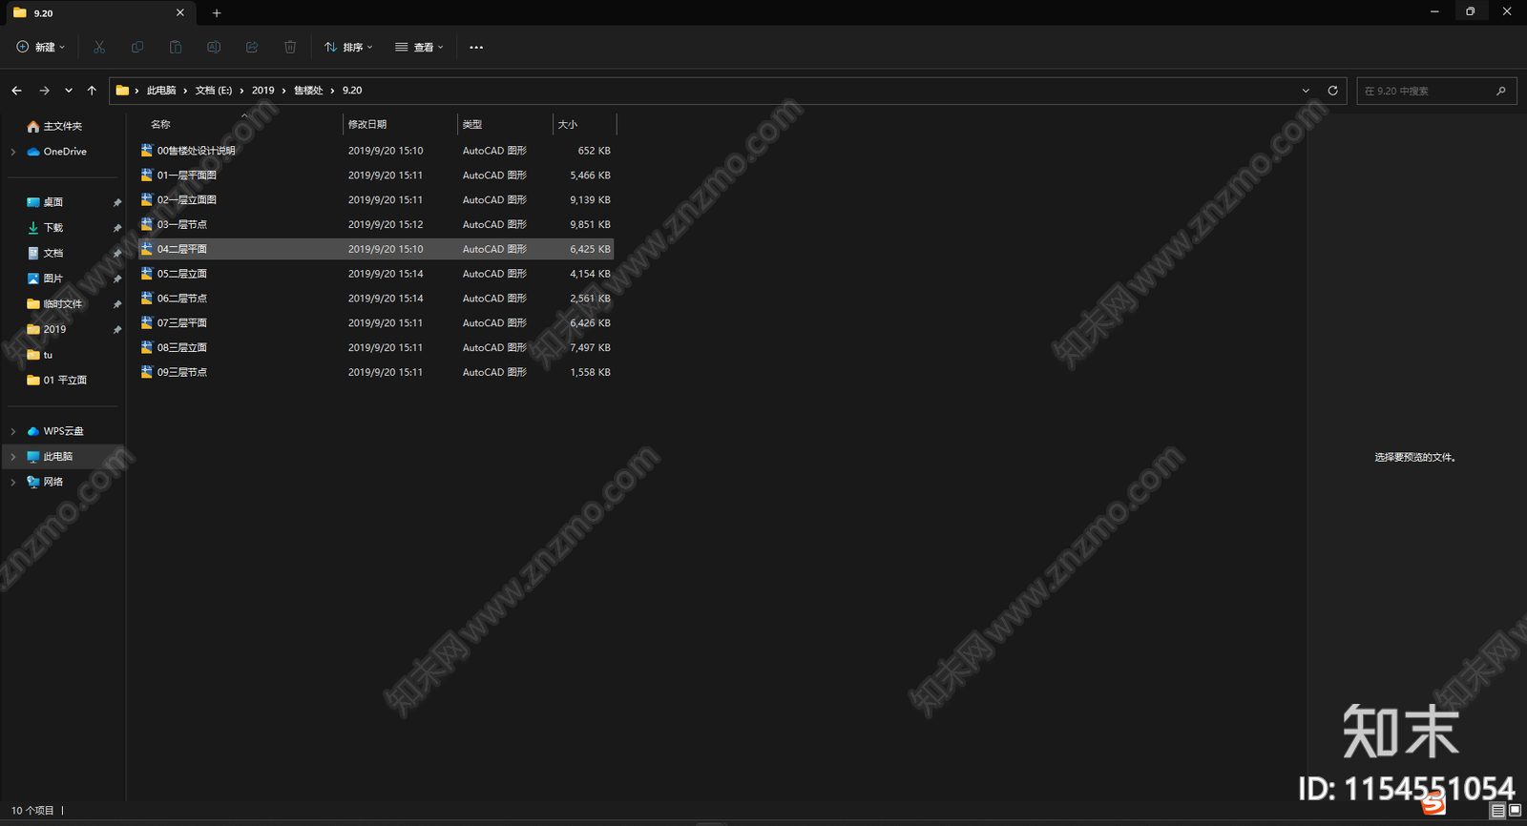Click the Paste clipboard icon
The width and height of the screenshot is (1527, 826).
pyautogui.click(x=176, y=47)
